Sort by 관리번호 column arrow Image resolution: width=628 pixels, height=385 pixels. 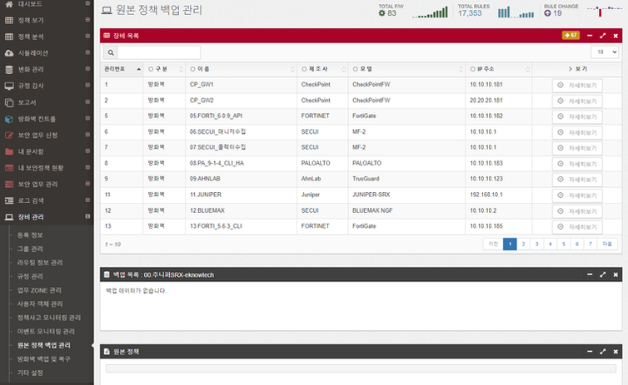(138, 69)
